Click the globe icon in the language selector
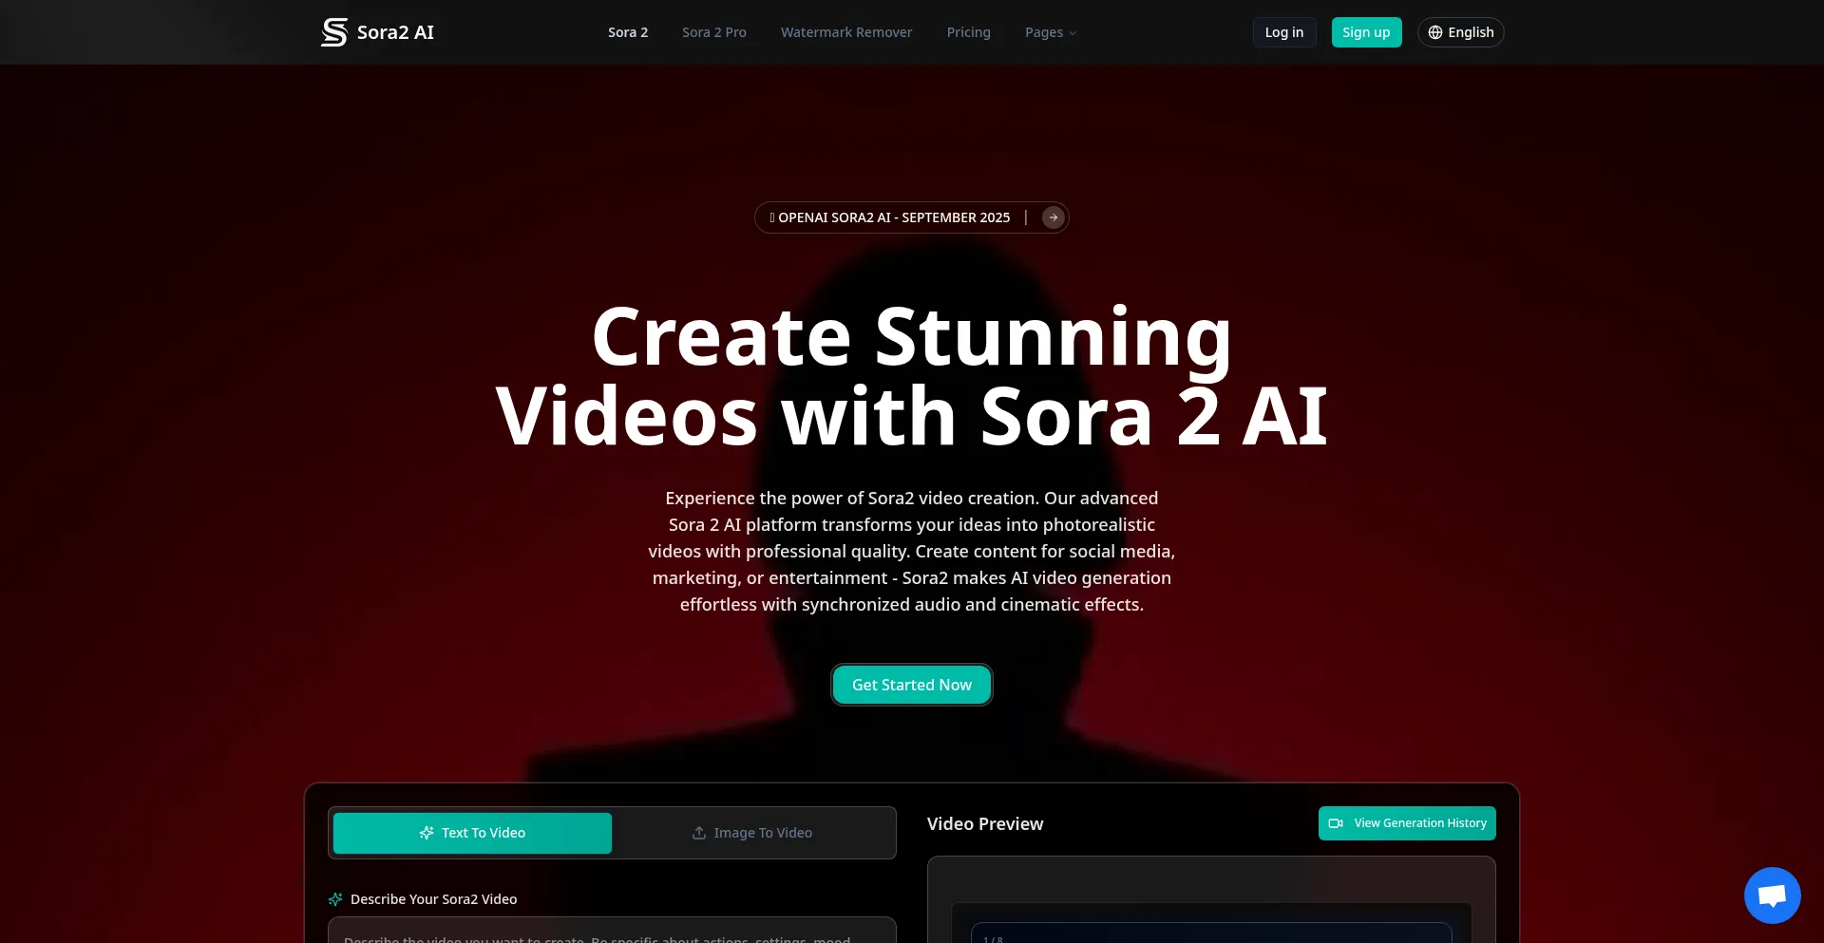The height and width of the screenshot is (943, 1824). [1435, 32]
